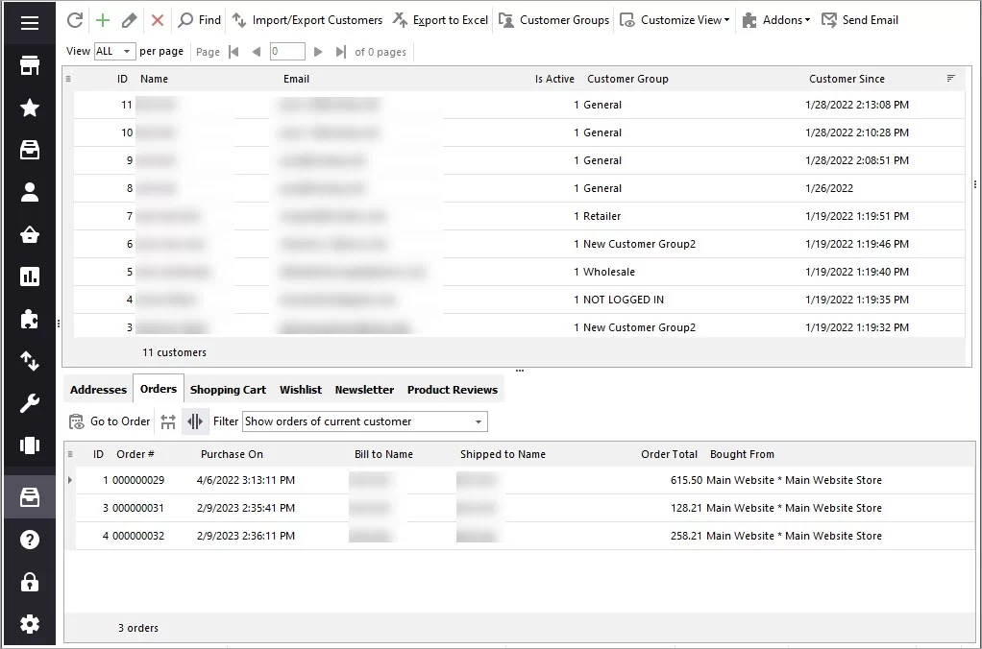The image size is (982, 649).
Task: Open the addons puzzle sidebar icon
Action: click(30, 319)
